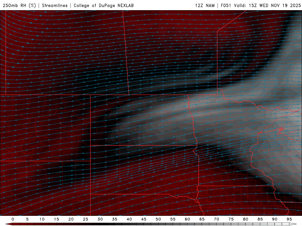Screen dimensions: 302x226
Task: Click the "35" label on the color scale
Action: [x=115, y=219]
